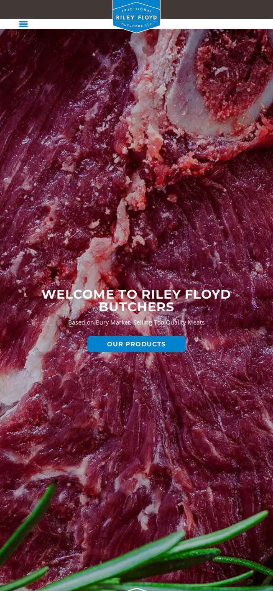Click the white pentagon icon at page bottom
This screenshot has height=591, width=273.
[x=136, y=589]
